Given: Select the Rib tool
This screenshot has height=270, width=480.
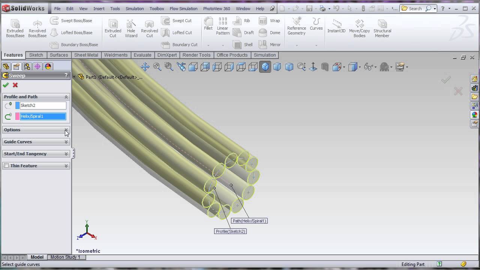Looking at the screenshot, I should click(241, 21).
